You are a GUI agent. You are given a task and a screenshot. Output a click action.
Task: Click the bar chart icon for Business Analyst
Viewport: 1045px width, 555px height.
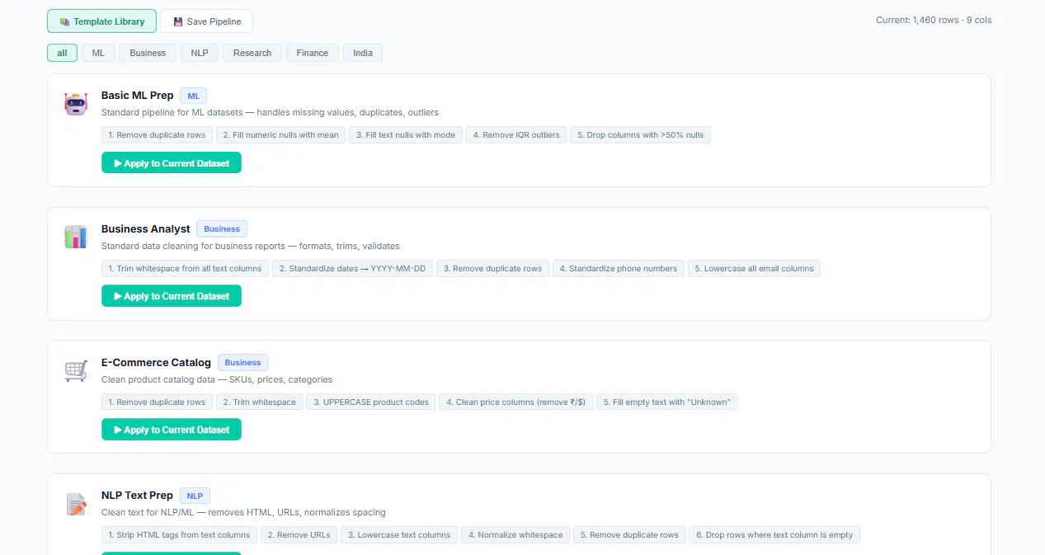(x=76, y=238)
